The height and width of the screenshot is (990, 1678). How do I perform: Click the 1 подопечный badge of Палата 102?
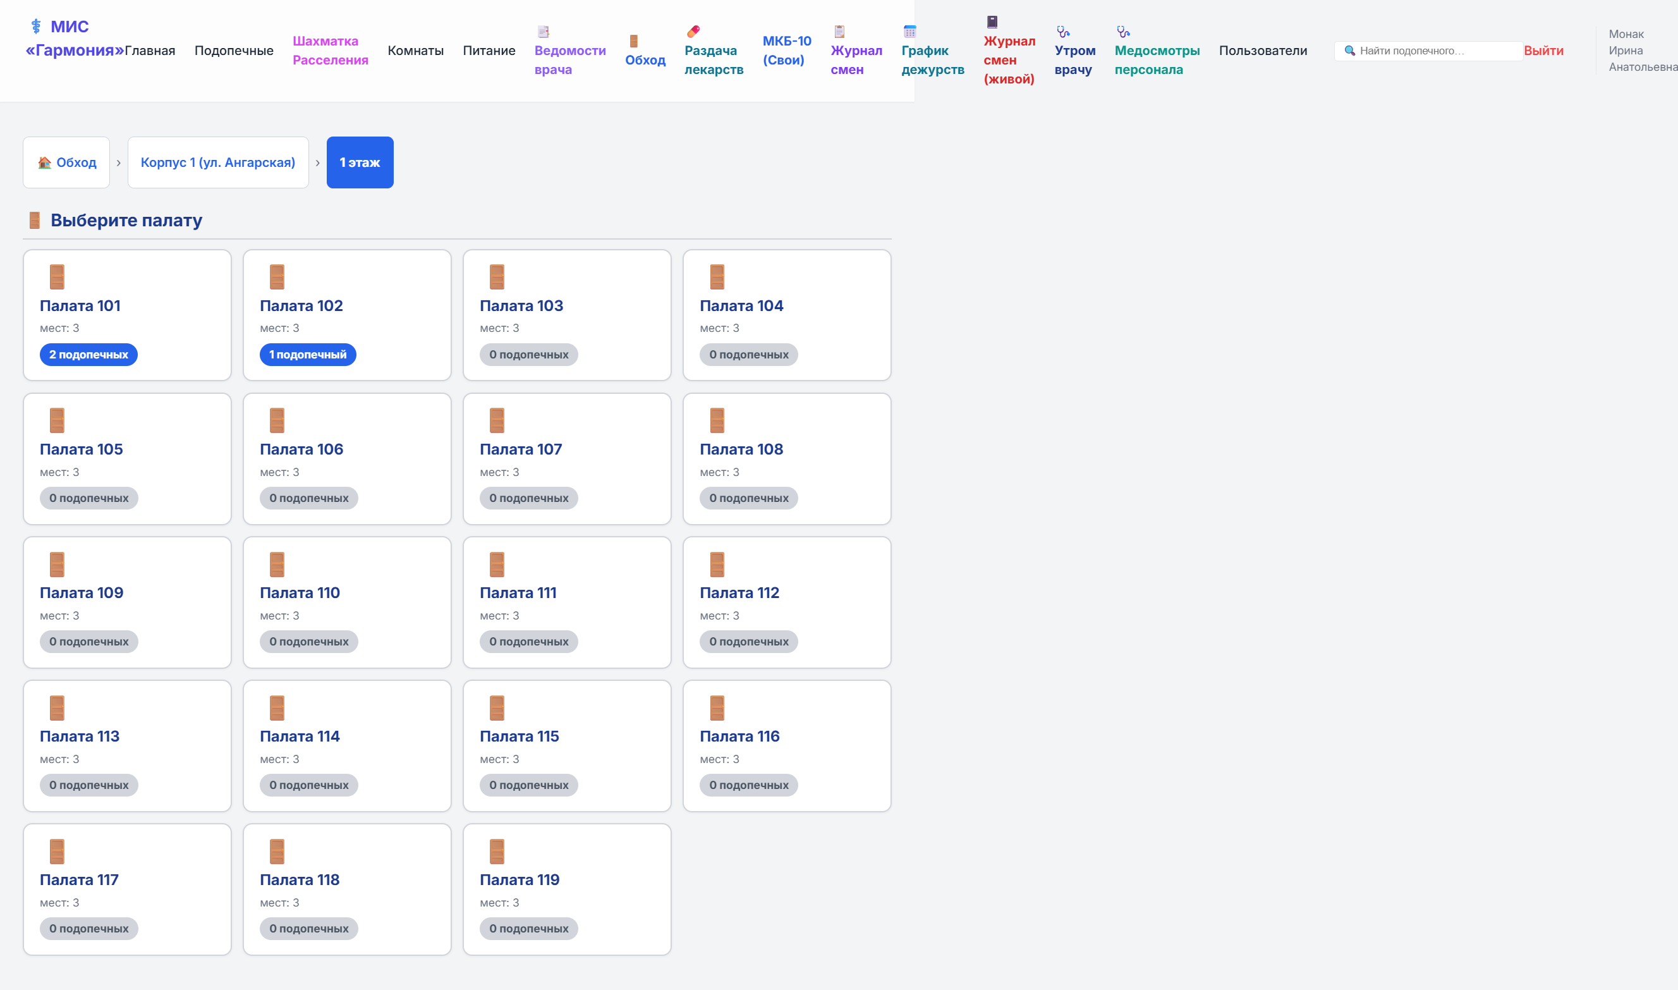coord(307,354)
